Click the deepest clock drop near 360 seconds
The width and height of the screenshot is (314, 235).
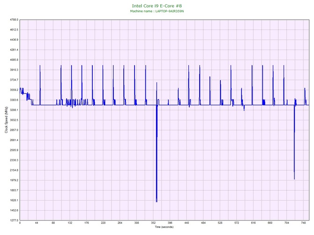157,201
